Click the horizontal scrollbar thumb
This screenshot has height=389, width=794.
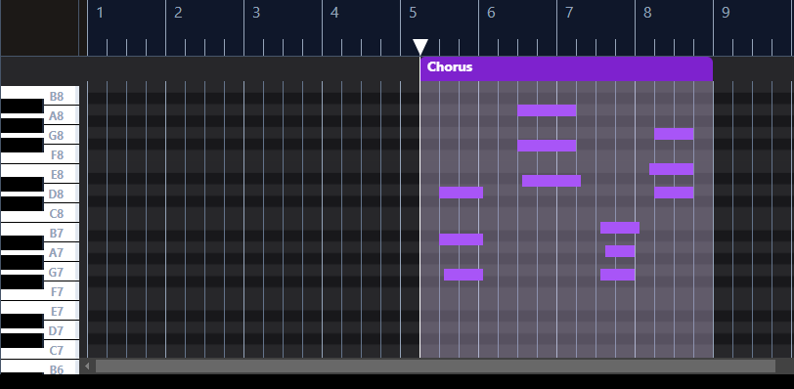[435, 366]
